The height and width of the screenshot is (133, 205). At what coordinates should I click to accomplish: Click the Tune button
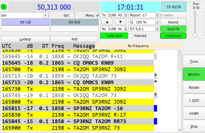tap(194, 61)
